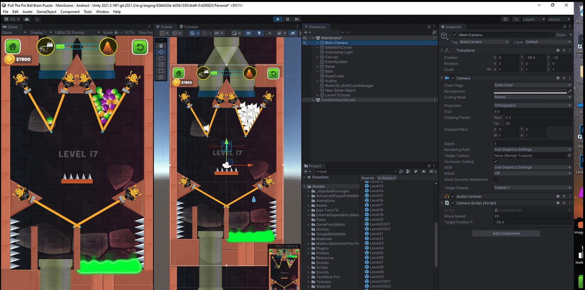Pick background color with eyedropper icon
585x290 pixels.
[x=569, y=91]
